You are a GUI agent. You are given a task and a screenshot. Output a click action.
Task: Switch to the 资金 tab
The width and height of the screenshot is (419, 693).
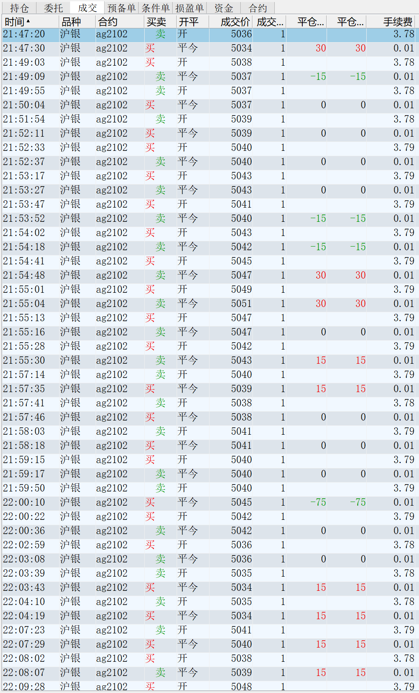tap(223, 8)
